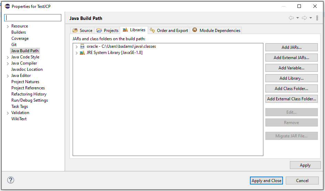Click the Add Library button
Screen dimensions: 325x191
coord(291,78)
